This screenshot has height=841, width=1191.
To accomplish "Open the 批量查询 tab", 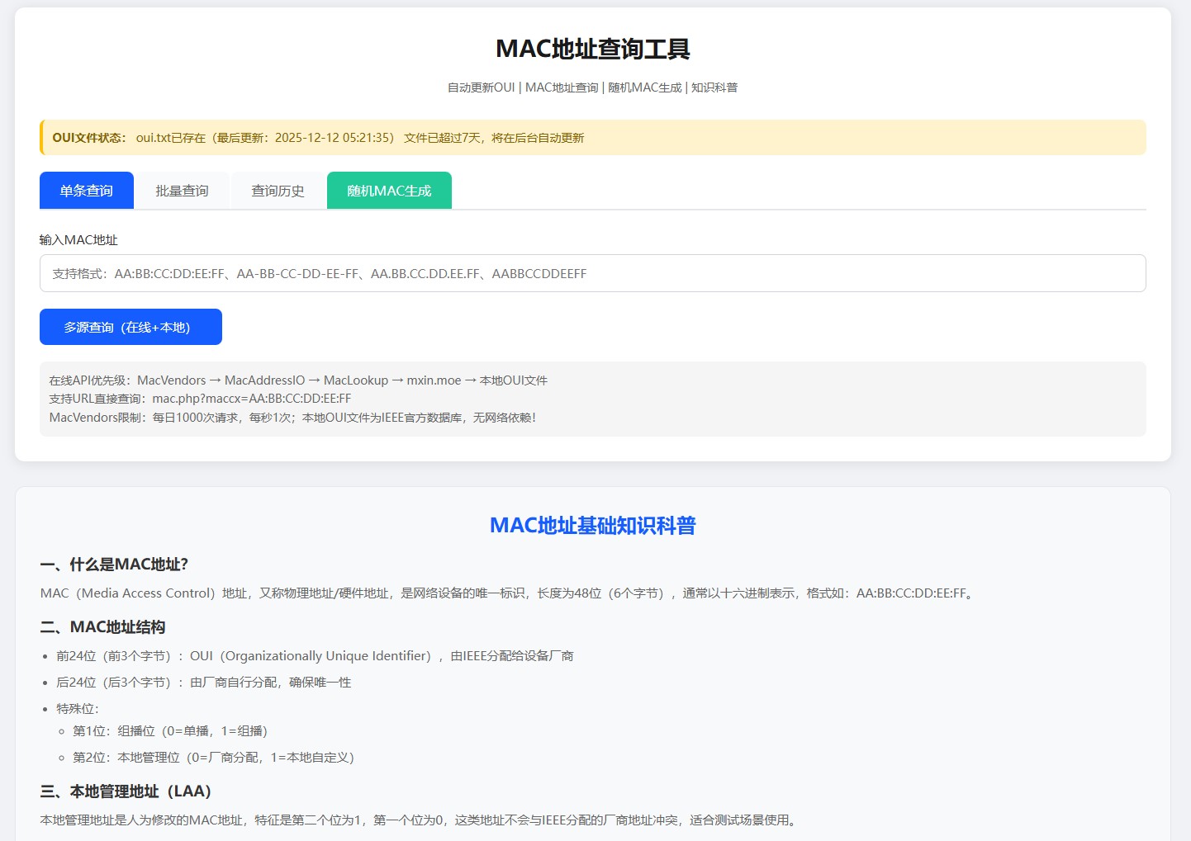I will pos(182,191).
